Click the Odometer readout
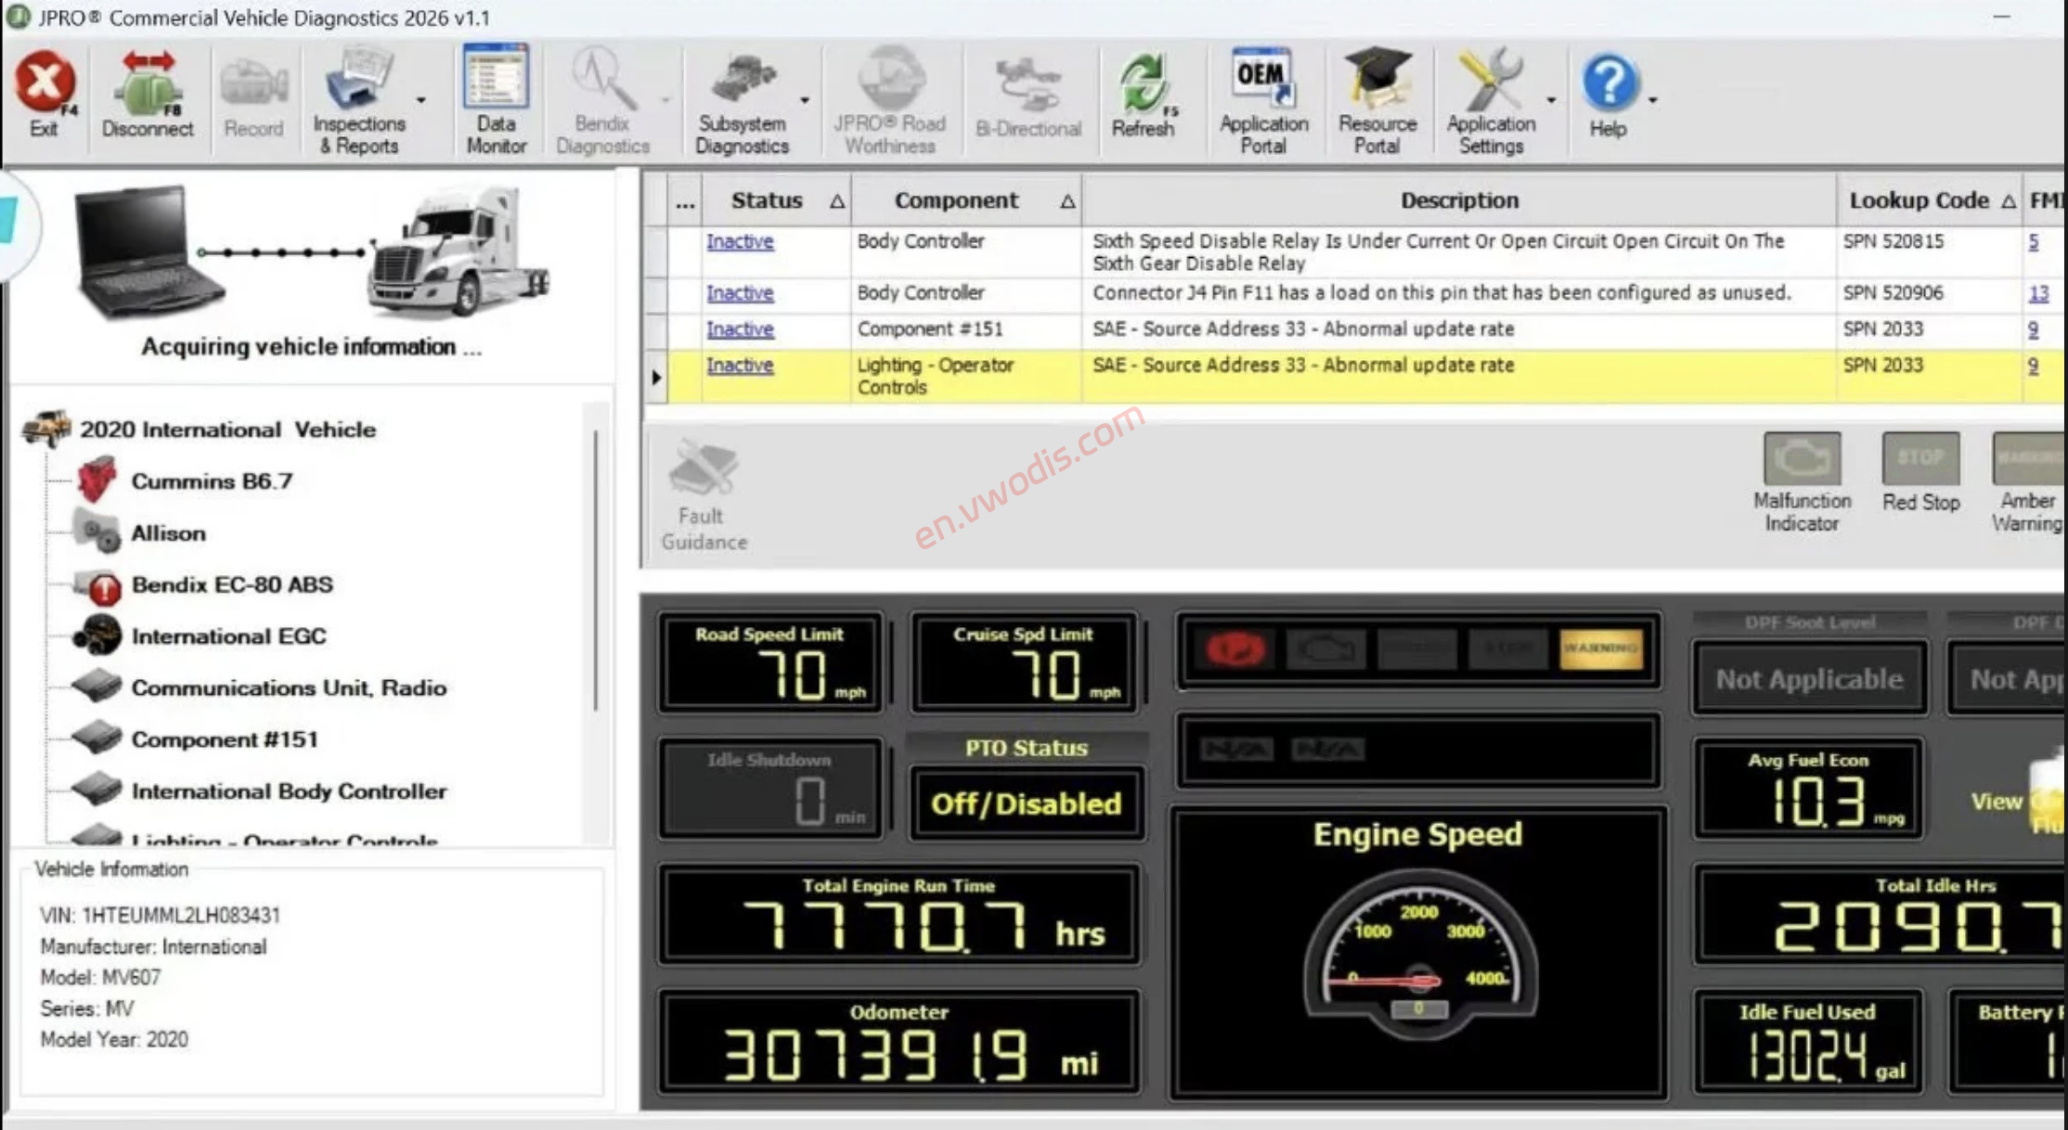Image resolution: width=2068 pixels, height=1130 pixels. (x=898, y=1041)
